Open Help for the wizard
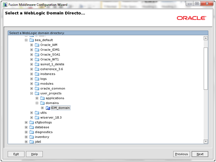216x162 pixels. pos(34,154)
